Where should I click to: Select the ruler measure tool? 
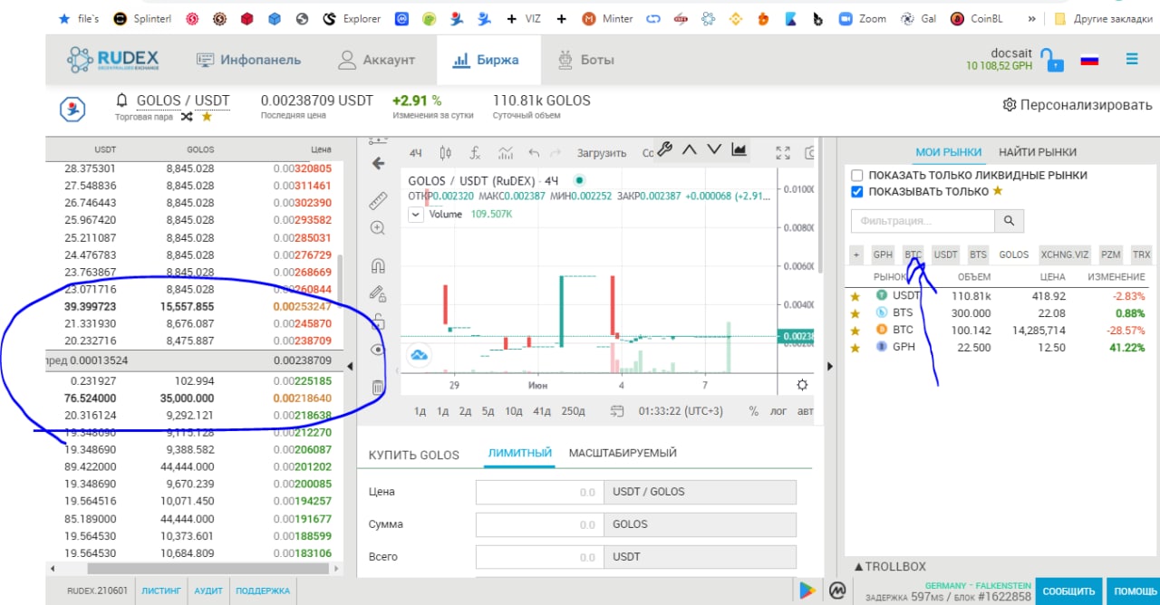click(x=379, y=202)
